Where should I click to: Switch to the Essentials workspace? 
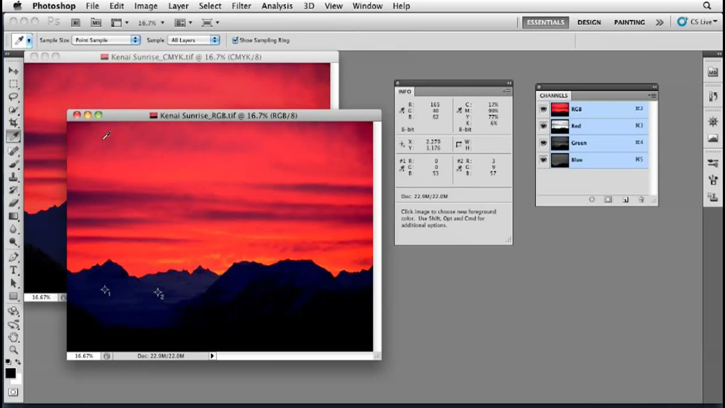point(545,23)
